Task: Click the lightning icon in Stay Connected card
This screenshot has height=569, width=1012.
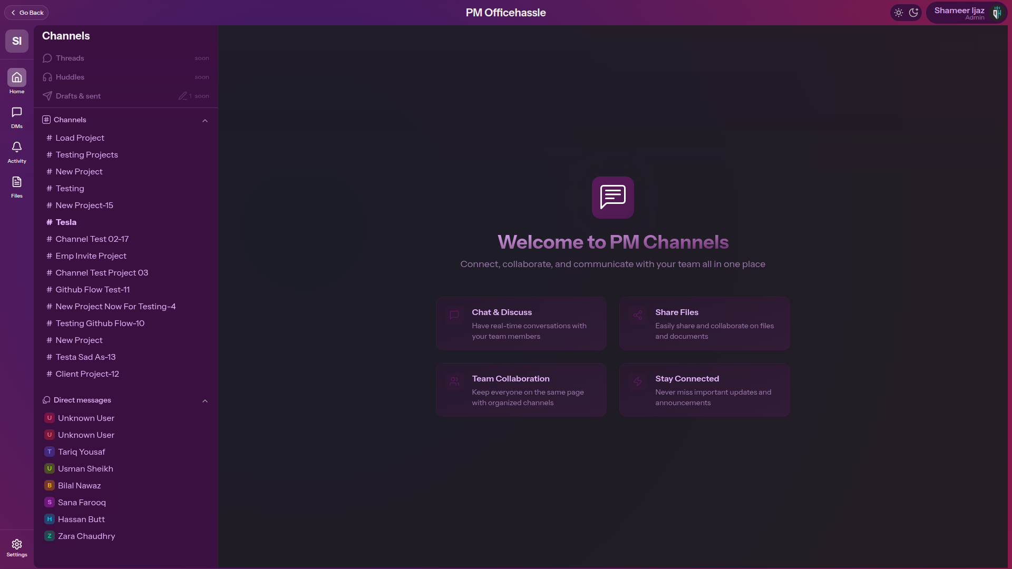Action: pyautogui.click(x=638, y=381)
